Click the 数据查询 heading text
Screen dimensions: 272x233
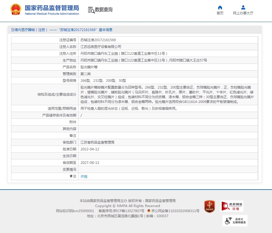click(104, 10)
